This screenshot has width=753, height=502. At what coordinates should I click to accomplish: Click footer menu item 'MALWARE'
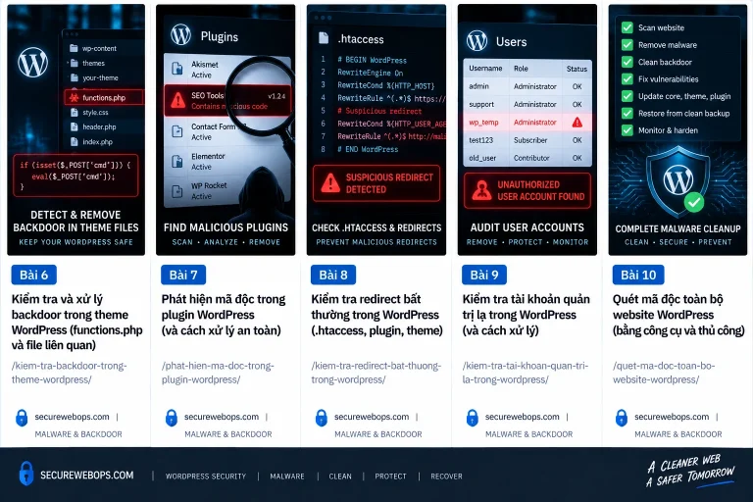pos(287,477)
